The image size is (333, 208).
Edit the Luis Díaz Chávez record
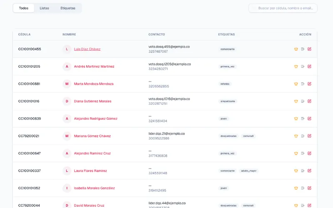309,49
